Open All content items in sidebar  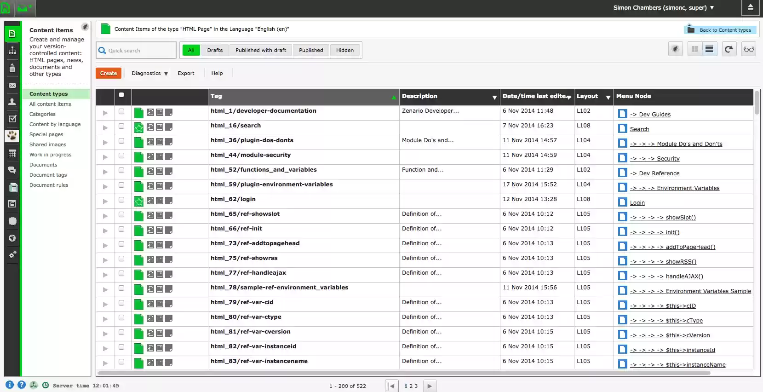click(50, 104)
